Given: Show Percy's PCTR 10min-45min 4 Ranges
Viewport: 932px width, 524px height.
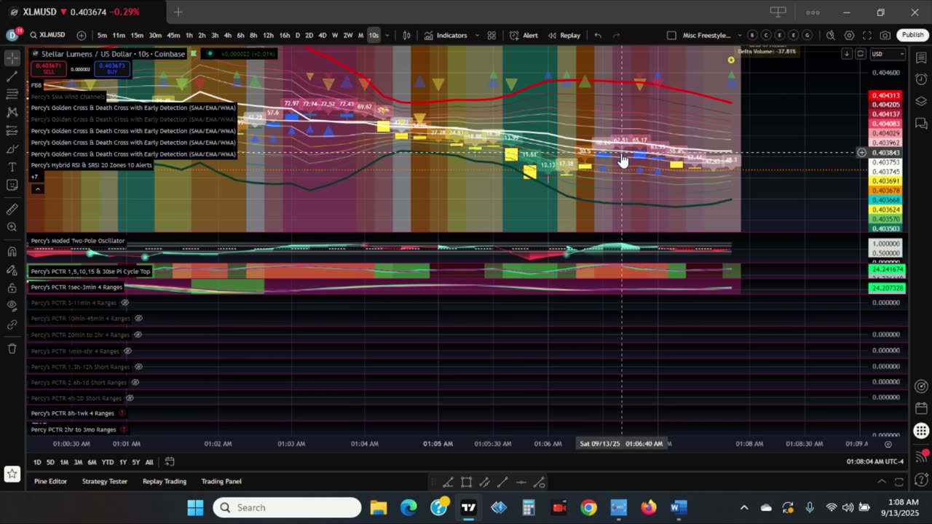Looking at the screenshot, I should 138,318.
